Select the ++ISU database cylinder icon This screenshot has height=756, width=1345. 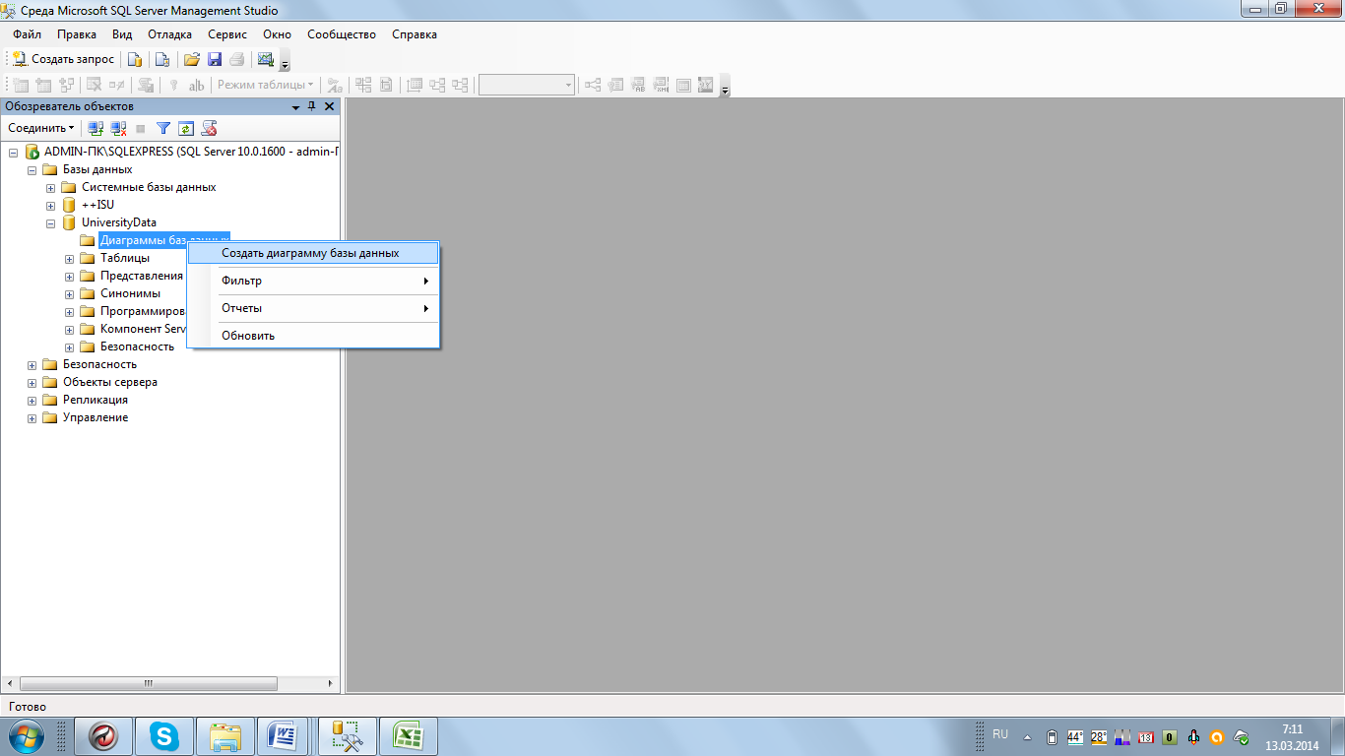tap(69, 205)
